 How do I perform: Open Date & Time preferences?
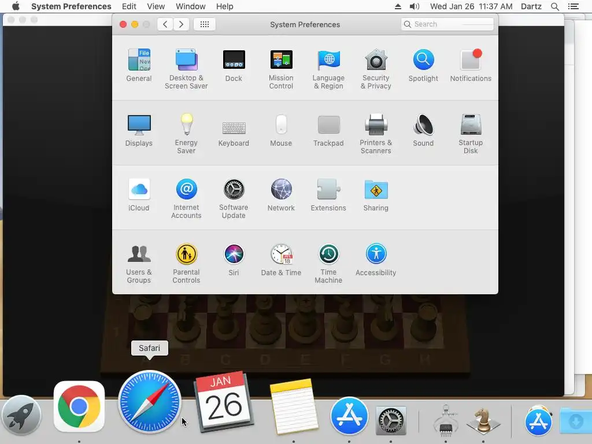(281, 260)
